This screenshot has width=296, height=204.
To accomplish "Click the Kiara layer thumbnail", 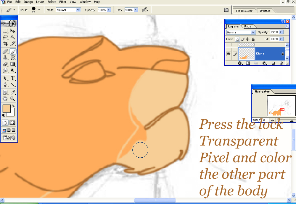I will (x=247, y=54).
